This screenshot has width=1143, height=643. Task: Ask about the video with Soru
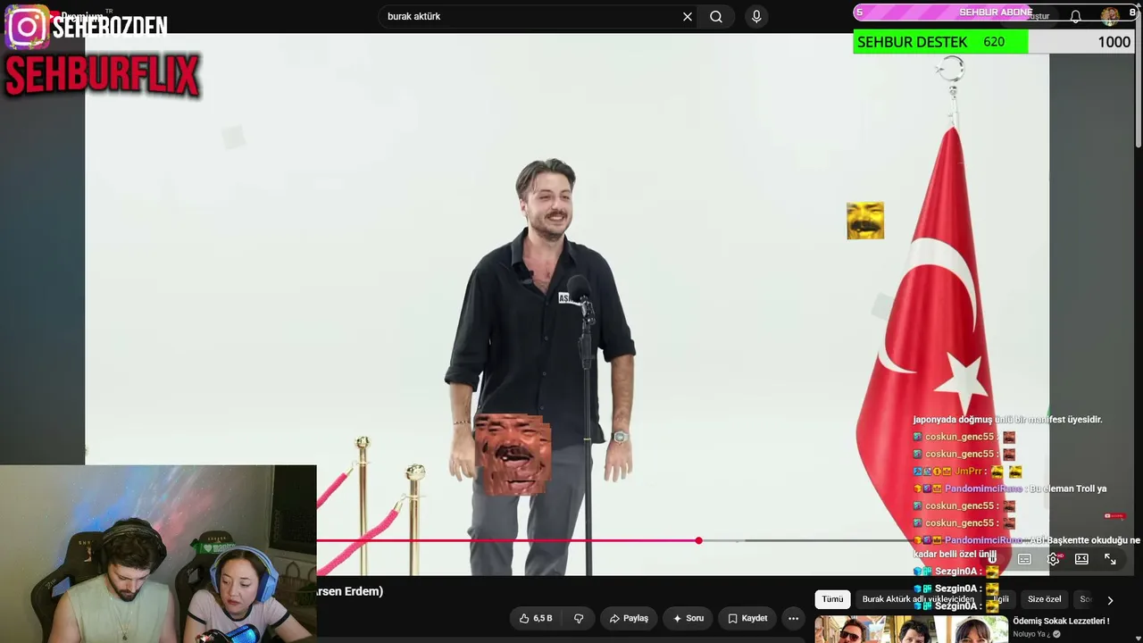tap(688, 618)
